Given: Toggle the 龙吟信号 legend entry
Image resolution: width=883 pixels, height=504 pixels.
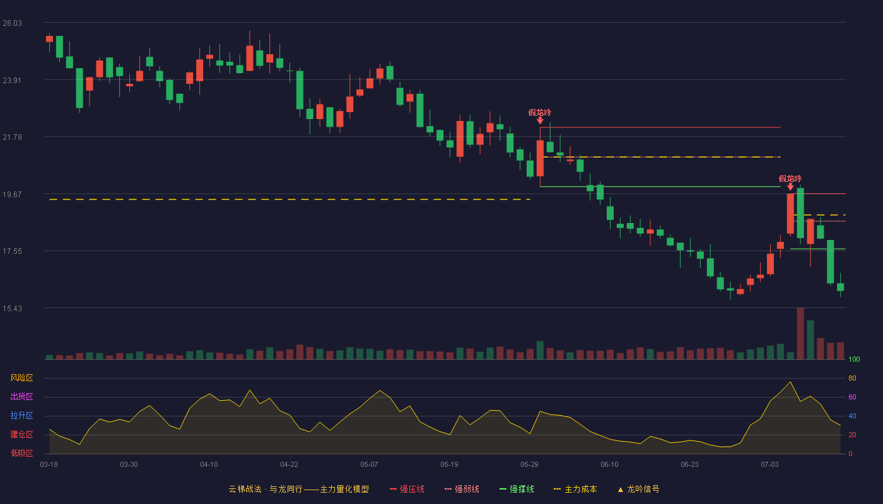Looking at the screenshot, I should (638, 489).
